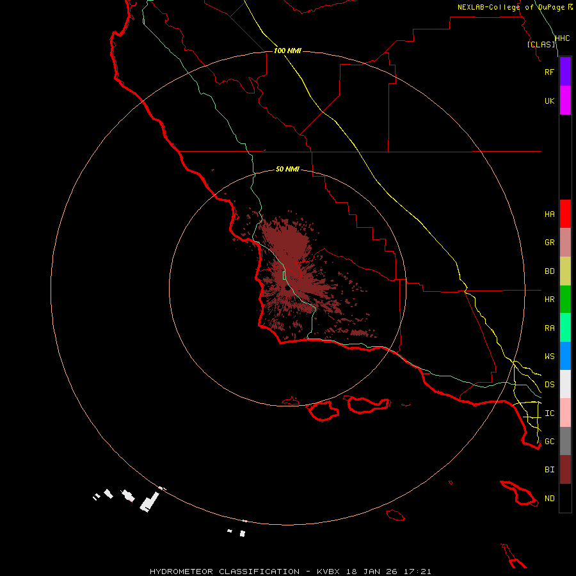This screenshot has width=576, height=576.
Task: Click the HYDROMETEOR CLASSIFICATION title text
Action: pos(225,572)
